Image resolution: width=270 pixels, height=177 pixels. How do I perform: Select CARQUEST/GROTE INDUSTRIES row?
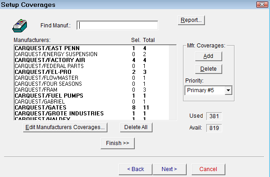(92, 113)
